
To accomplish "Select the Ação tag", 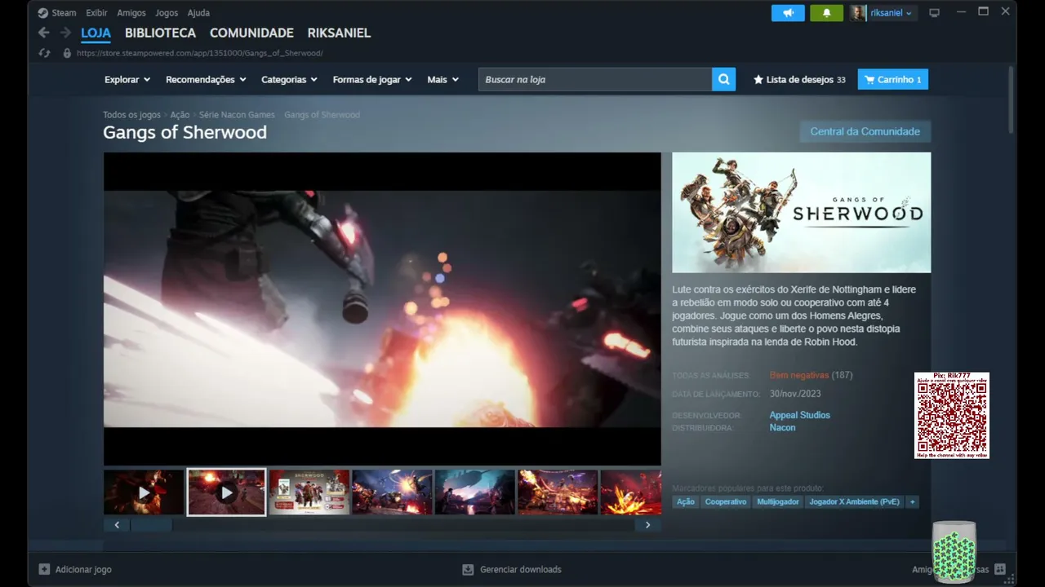I will point(686,501).
